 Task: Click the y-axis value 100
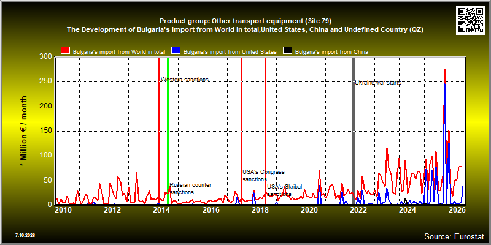pos(46,156)
